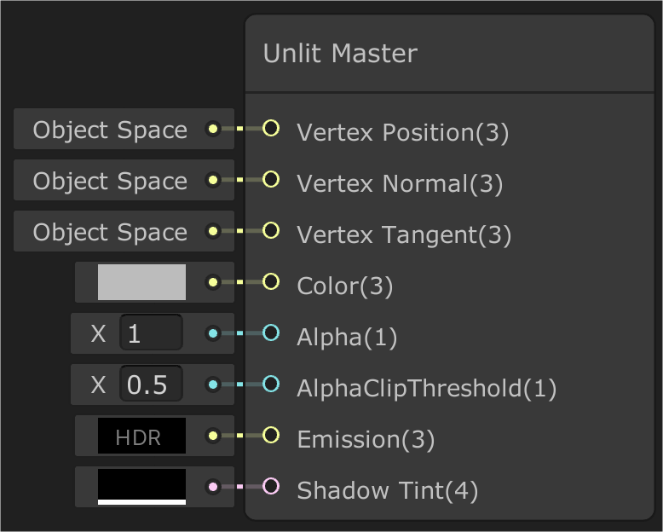Open the HDR Emission color picker
Image resolution: width=663 pixels, height=532 pixels.
tap(141, 436)
